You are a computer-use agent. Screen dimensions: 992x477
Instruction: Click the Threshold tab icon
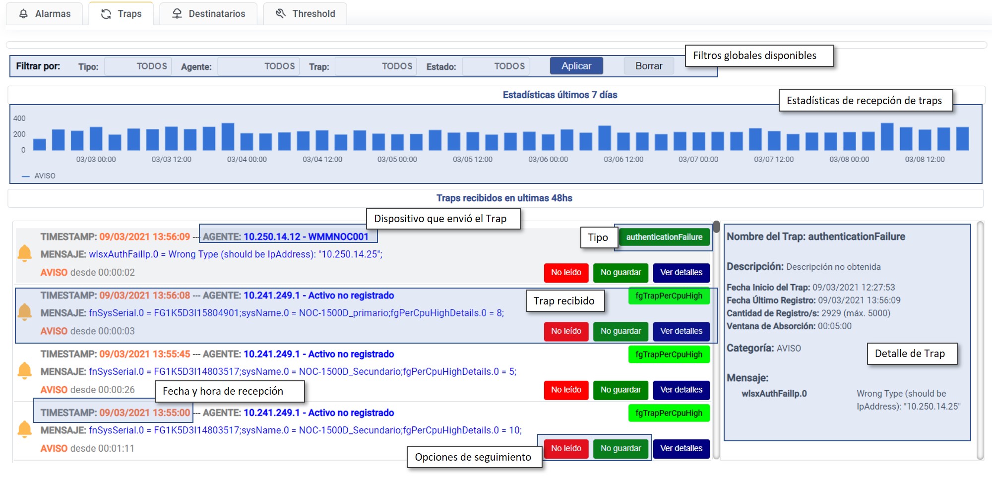click(x=281, y=14)
